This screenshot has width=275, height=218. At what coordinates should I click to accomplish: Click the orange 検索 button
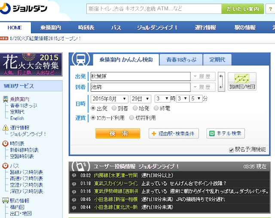(x=118, y=134)
